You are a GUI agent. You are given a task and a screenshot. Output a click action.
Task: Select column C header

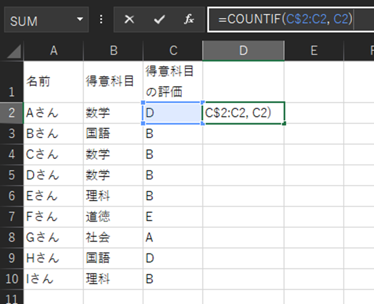click(x=173, y=51)
